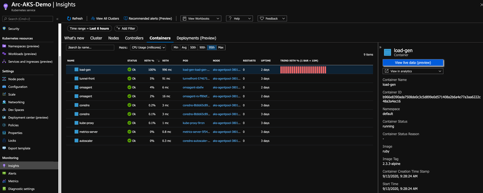This screenshot has width=483, height=193.
Task: Open Metrics chart icon under Monitoring
Action: 4,181
